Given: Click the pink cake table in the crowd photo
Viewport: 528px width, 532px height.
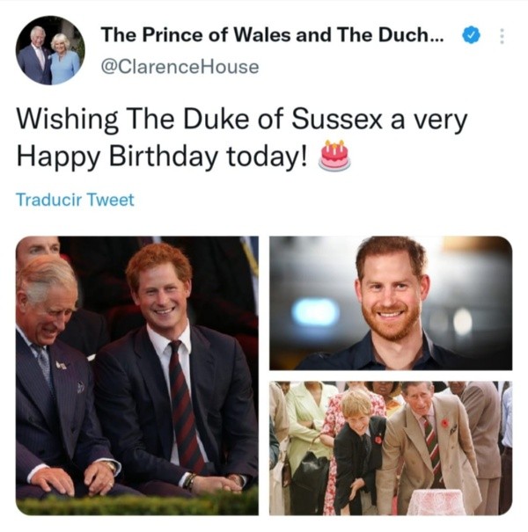Looking at the screenshot, I should (x=436, y=500).
